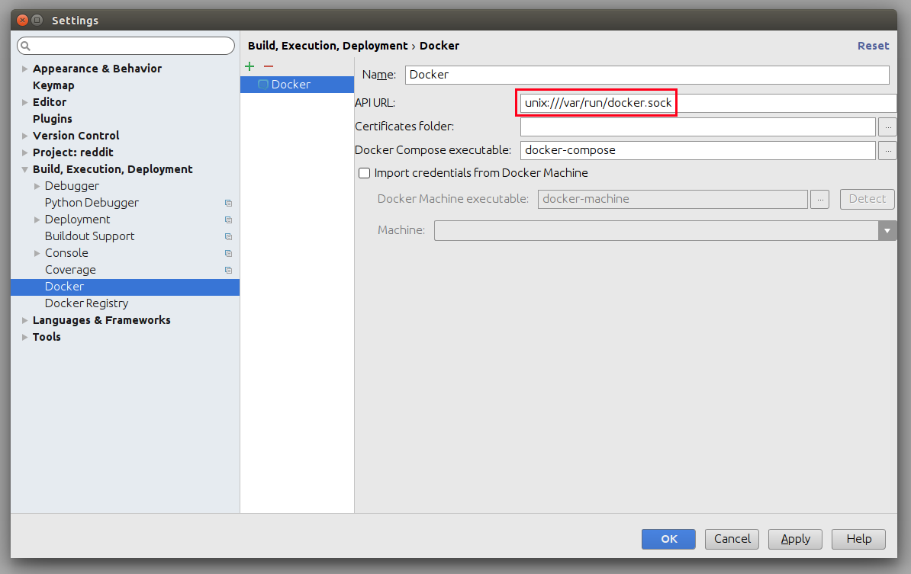
Task: Add a new Docker configuration with plus icon
Action: [249, 66]
